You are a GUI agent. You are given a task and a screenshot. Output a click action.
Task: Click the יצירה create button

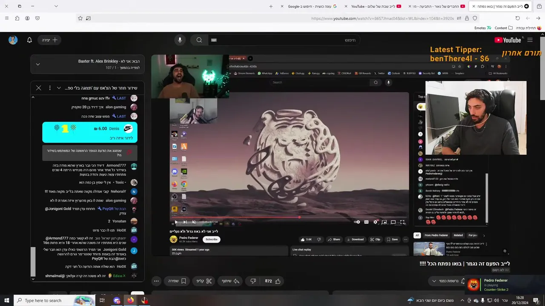click(50, 40)
